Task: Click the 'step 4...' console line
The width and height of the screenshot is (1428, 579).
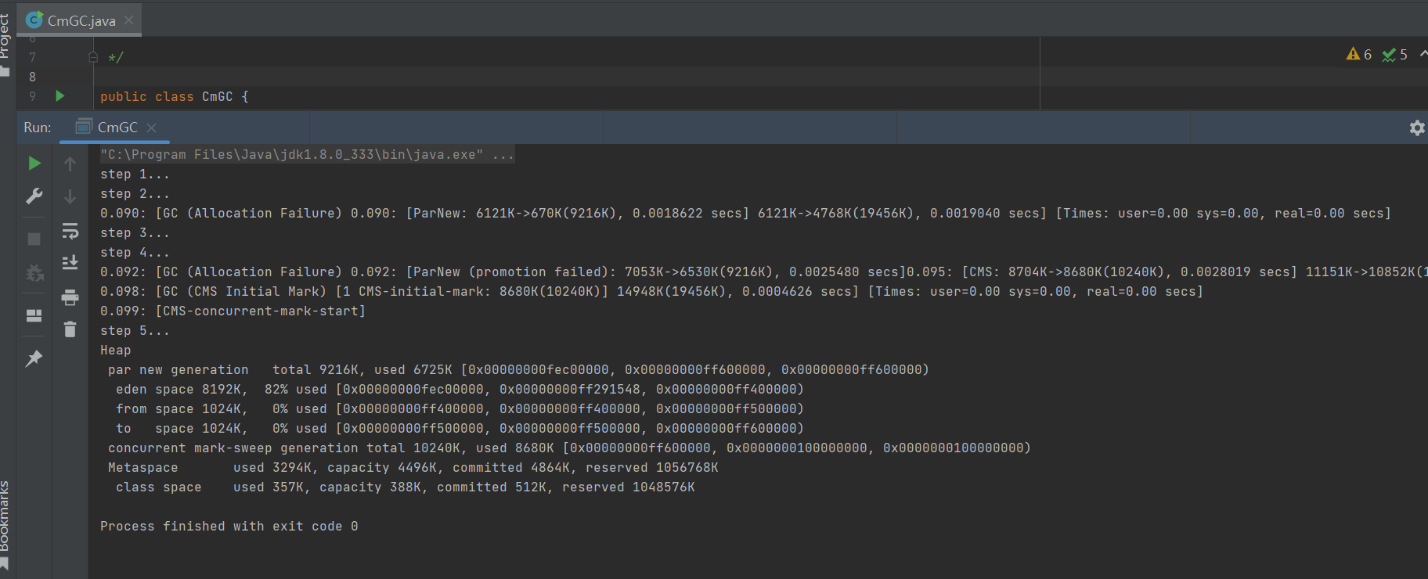Action: (135, 253)
